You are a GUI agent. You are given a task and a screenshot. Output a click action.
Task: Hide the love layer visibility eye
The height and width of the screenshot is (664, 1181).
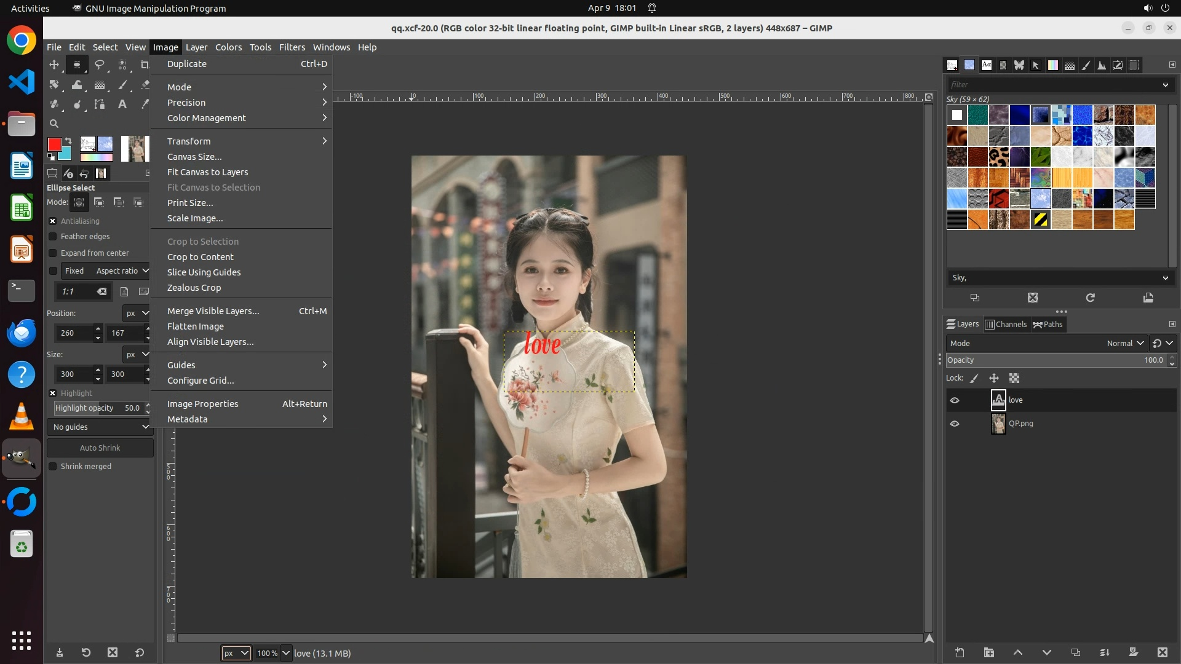[955, 400]
